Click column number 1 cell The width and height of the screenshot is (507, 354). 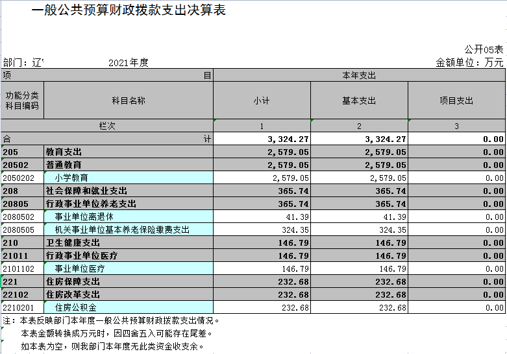click(x=262, y=125)
